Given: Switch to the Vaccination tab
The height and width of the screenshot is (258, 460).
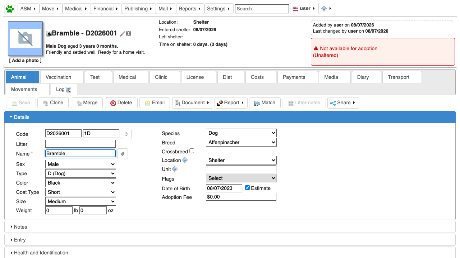Looking at the screenshot, I should point(62,77).
